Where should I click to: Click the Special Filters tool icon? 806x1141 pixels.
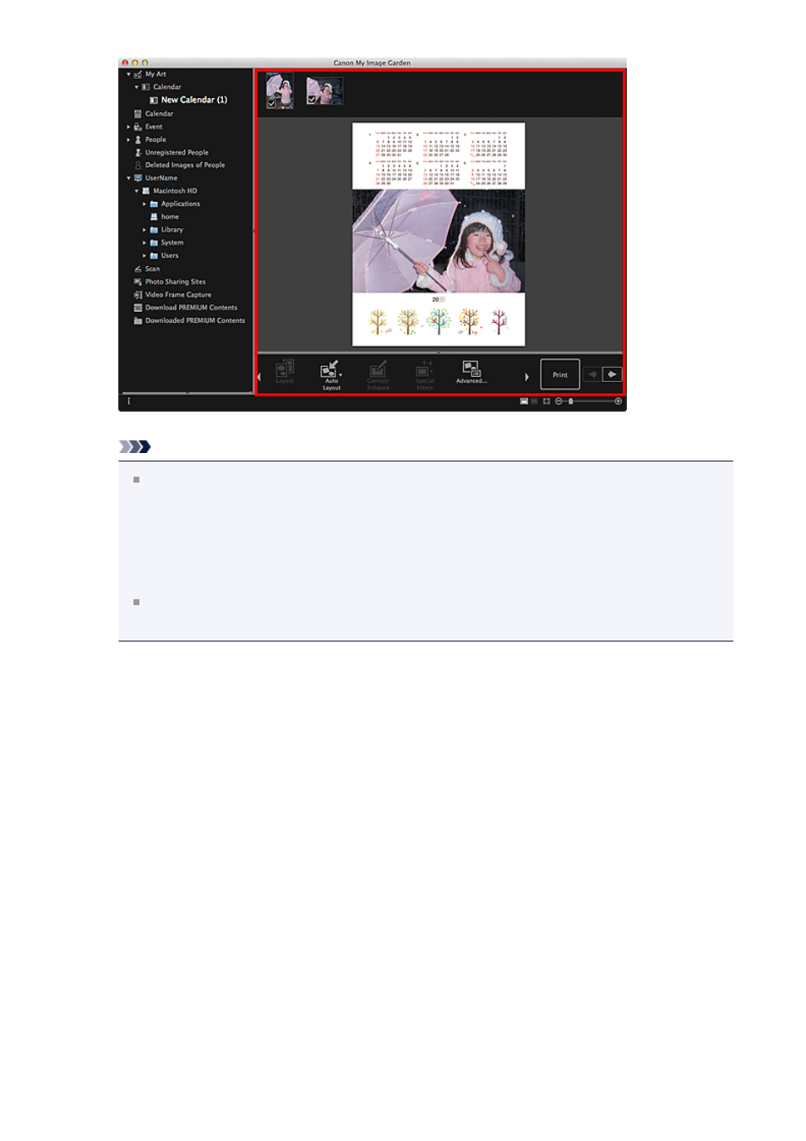[x=424, y=369]
